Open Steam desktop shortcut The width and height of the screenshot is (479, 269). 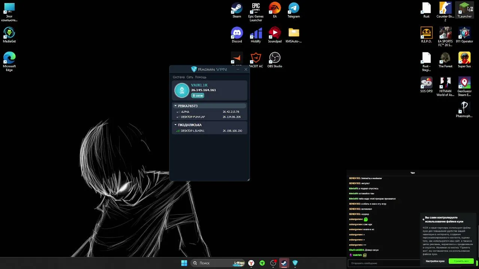point(237,10)
